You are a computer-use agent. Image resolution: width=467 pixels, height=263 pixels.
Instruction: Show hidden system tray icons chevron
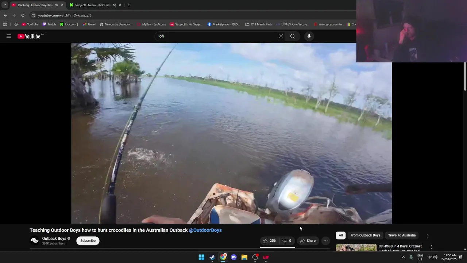pyautogui.click(x=403, y=257)
